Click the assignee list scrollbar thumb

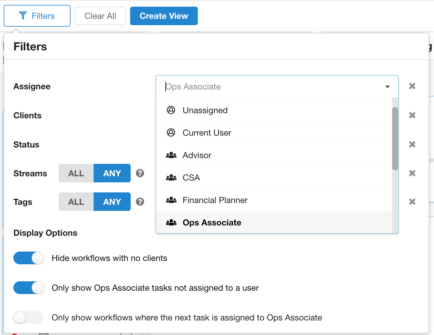click(x=395, y=138)
